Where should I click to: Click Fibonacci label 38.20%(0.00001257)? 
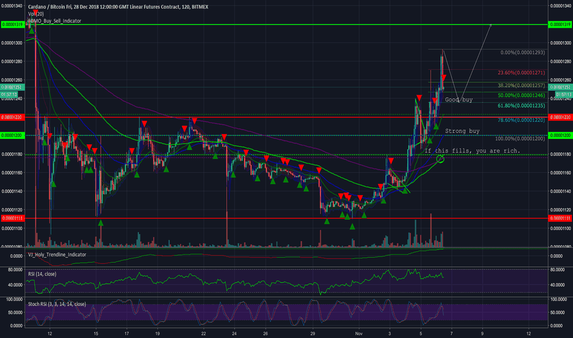click(521, 85)
